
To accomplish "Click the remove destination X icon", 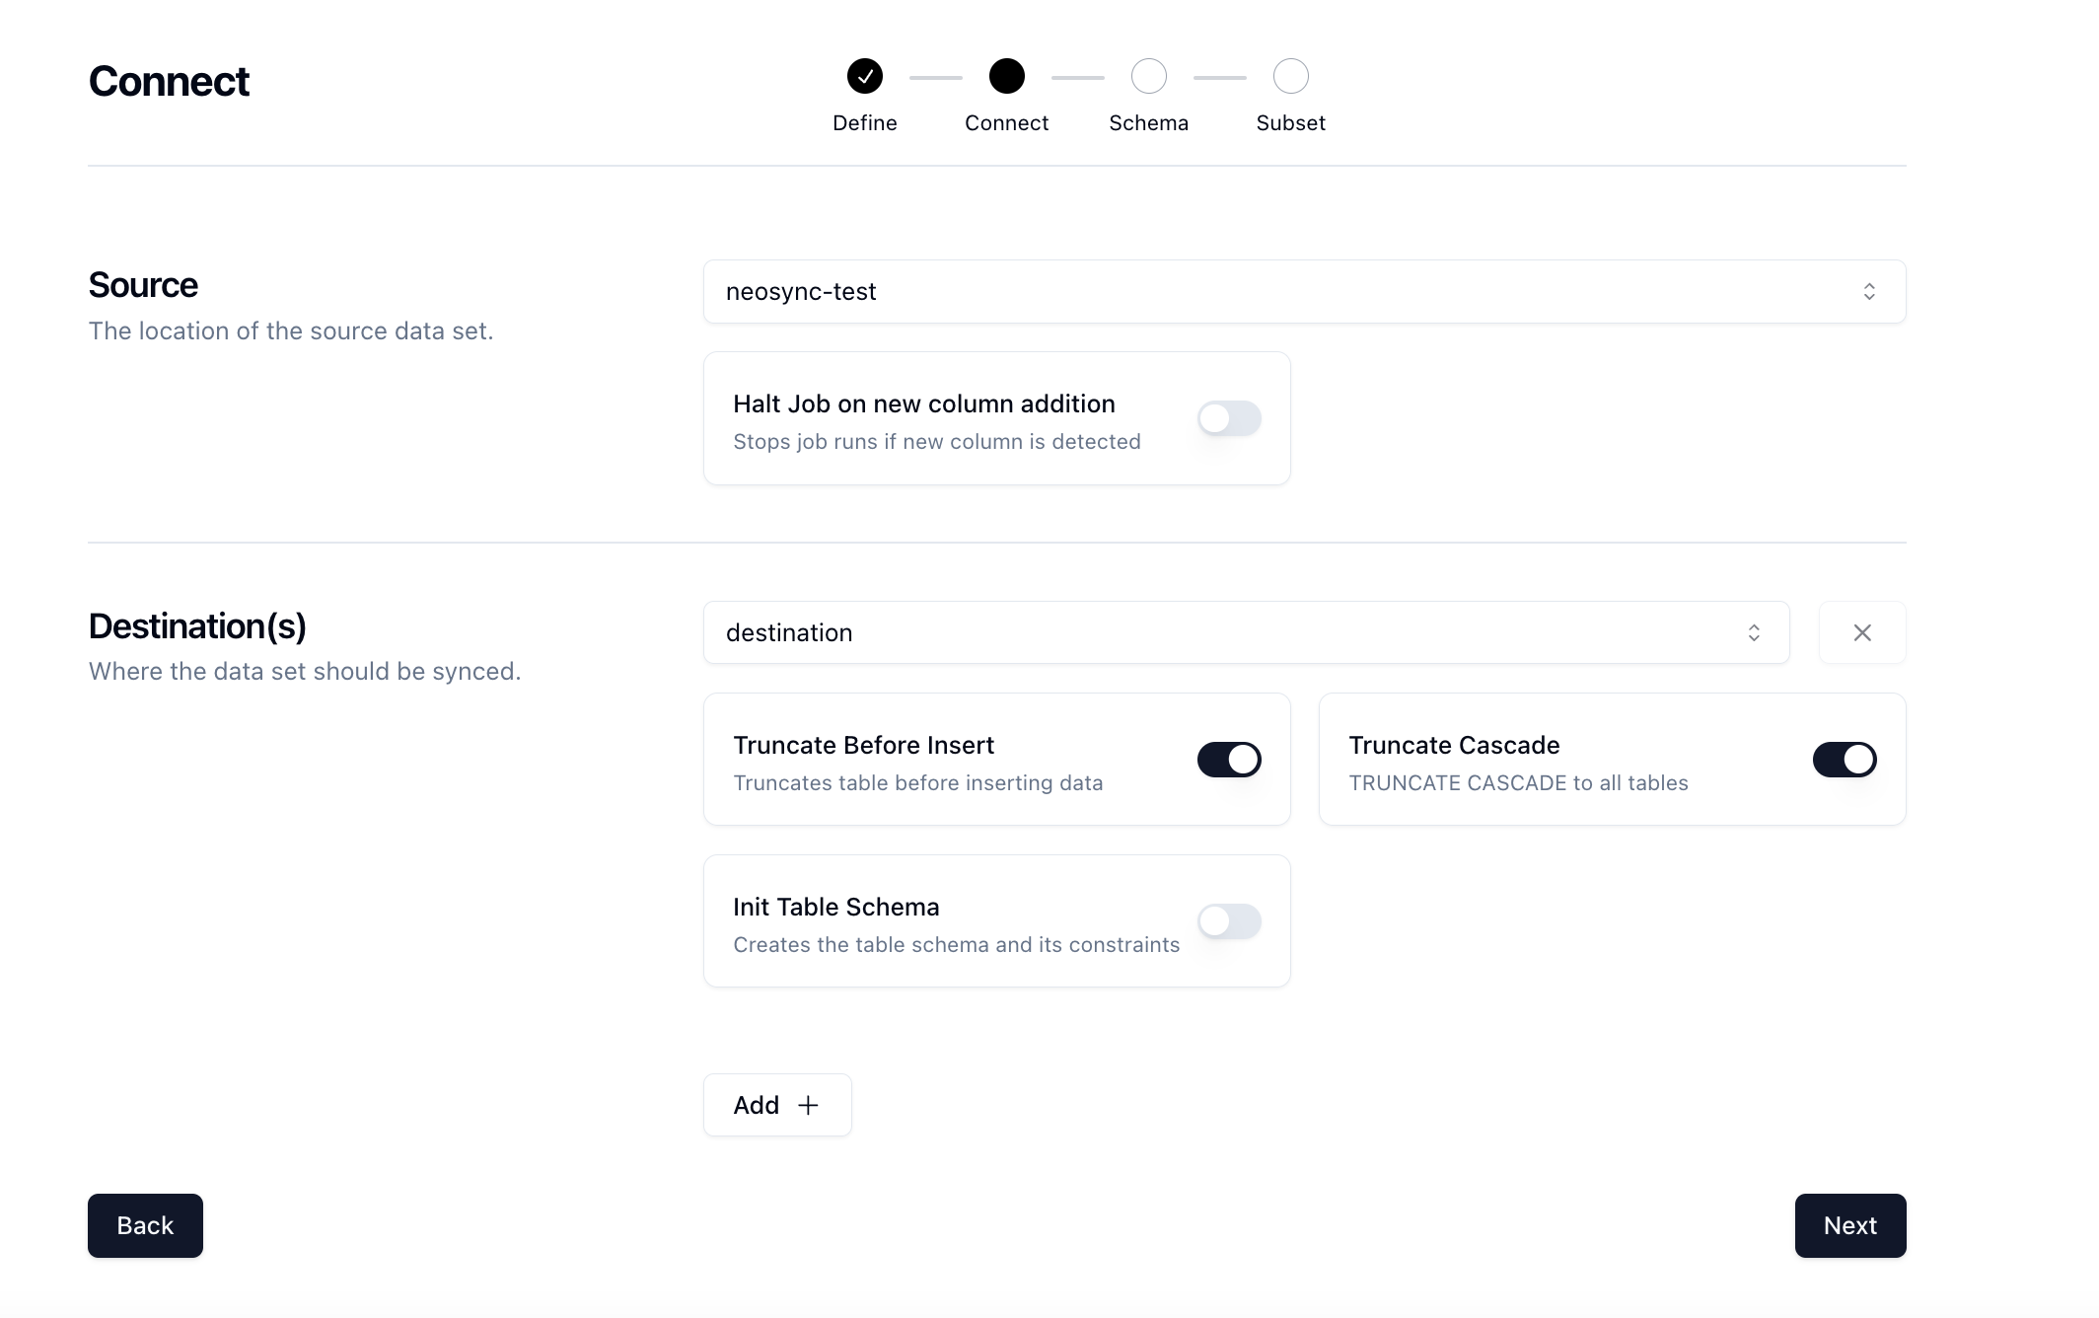I will (1860, 631).
